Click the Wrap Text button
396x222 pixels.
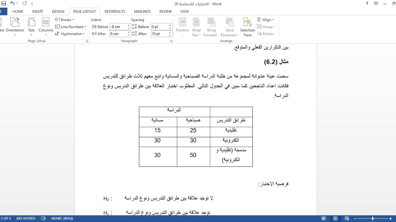coord(196,27)
